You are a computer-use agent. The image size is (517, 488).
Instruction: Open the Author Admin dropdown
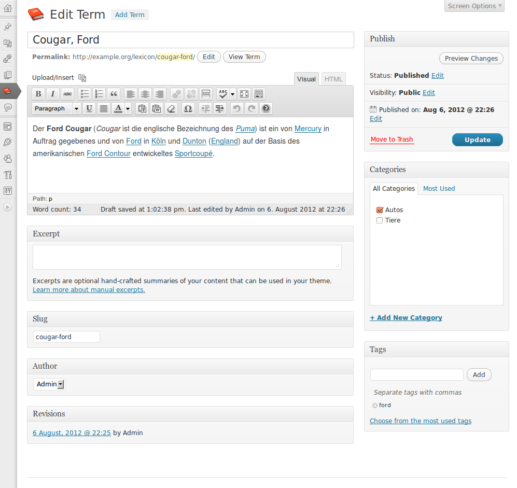tap(49, 384)
